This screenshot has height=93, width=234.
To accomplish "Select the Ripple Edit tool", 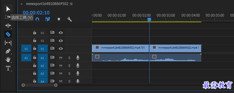I will coord(8,26).
